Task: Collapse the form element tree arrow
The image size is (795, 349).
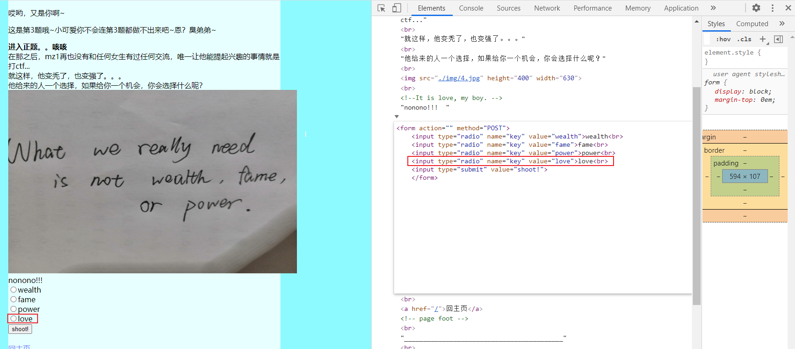Action: (x=397, y=116)
